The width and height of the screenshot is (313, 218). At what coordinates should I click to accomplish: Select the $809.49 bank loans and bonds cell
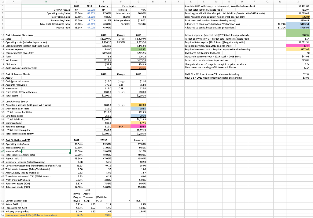point(298,20)
